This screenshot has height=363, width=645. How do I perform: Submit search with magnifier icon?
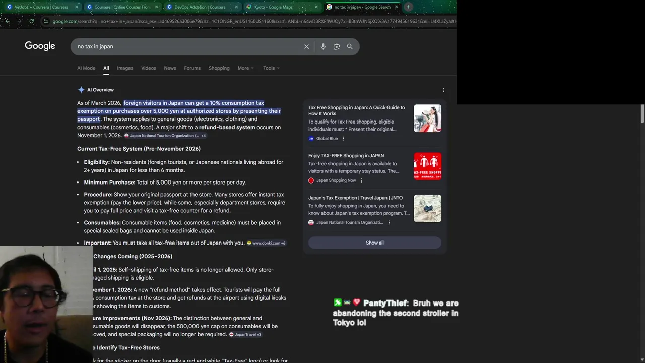point(350,46)
